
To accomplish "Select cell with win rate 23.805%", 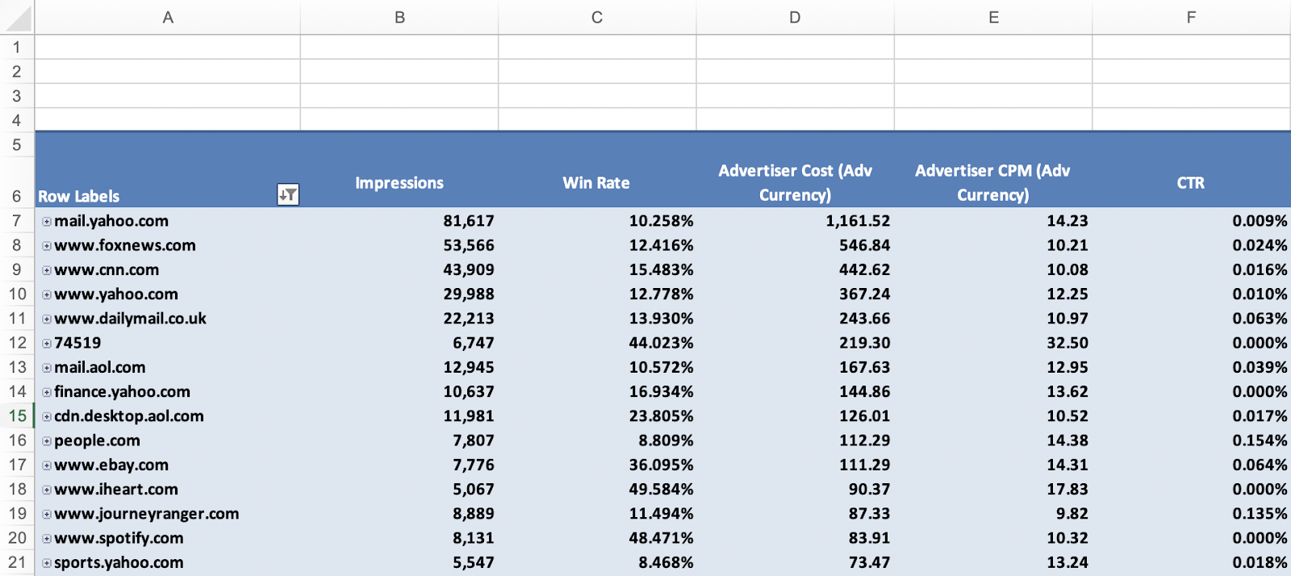I will (x=597, y=415).
